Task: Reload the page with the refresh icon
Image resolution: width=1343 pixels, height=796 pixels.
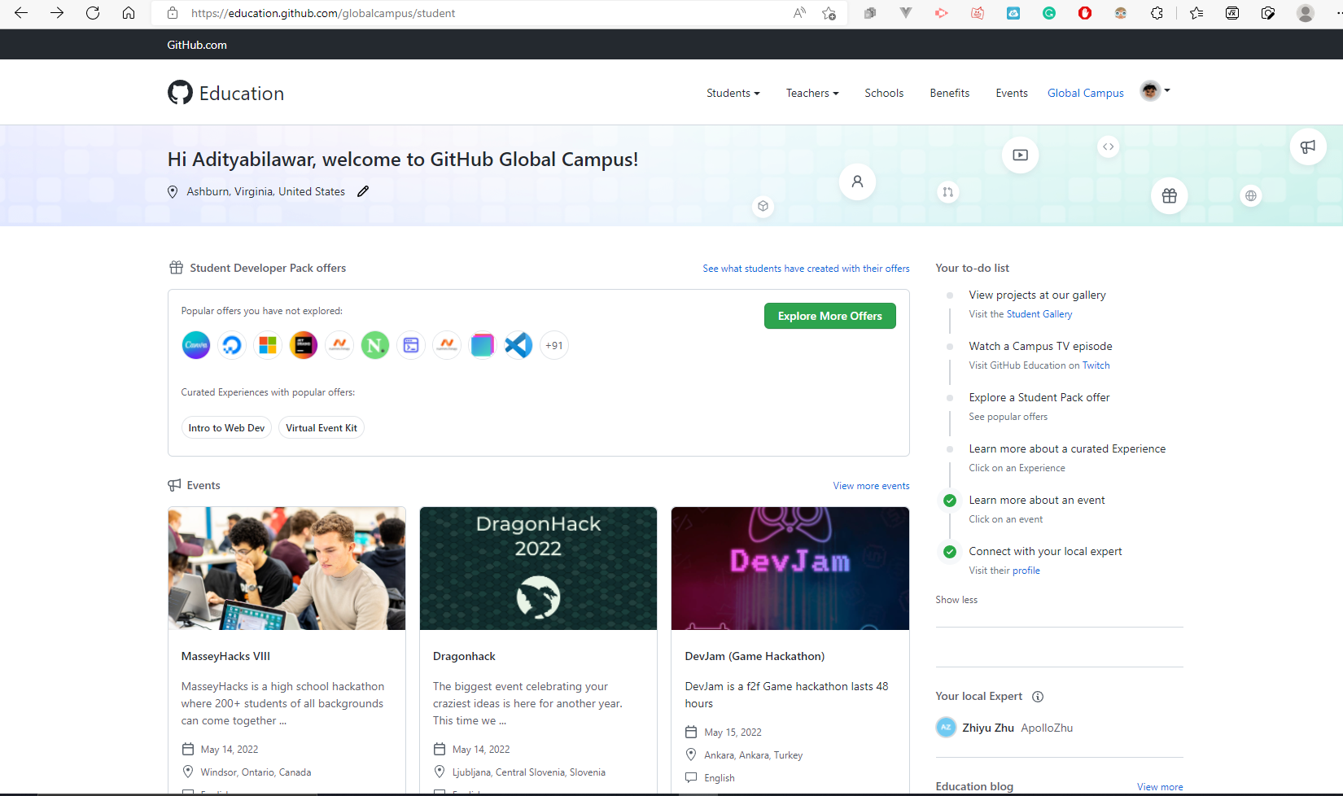Action: (x=93, y=13)
